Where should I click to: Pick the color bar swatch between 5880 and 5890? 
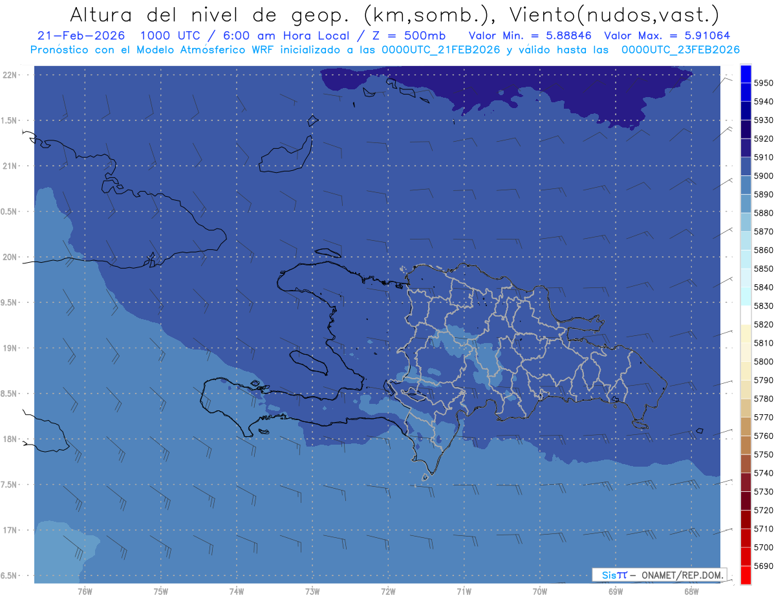[746, 204]
